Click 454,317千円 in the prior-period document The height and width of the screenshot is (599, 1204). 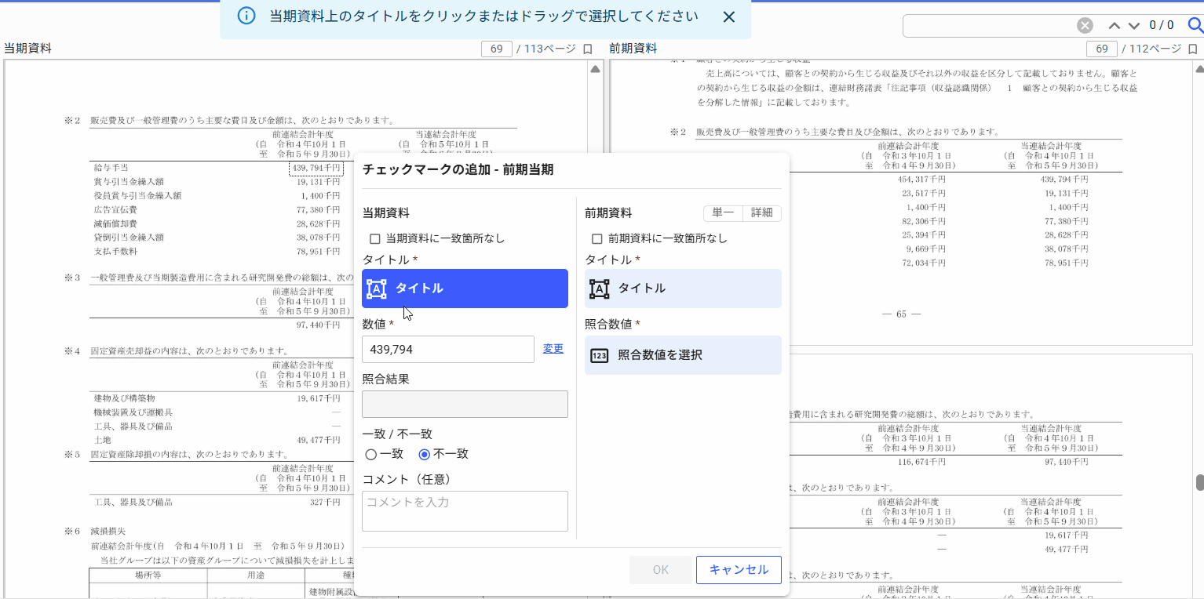923,179
